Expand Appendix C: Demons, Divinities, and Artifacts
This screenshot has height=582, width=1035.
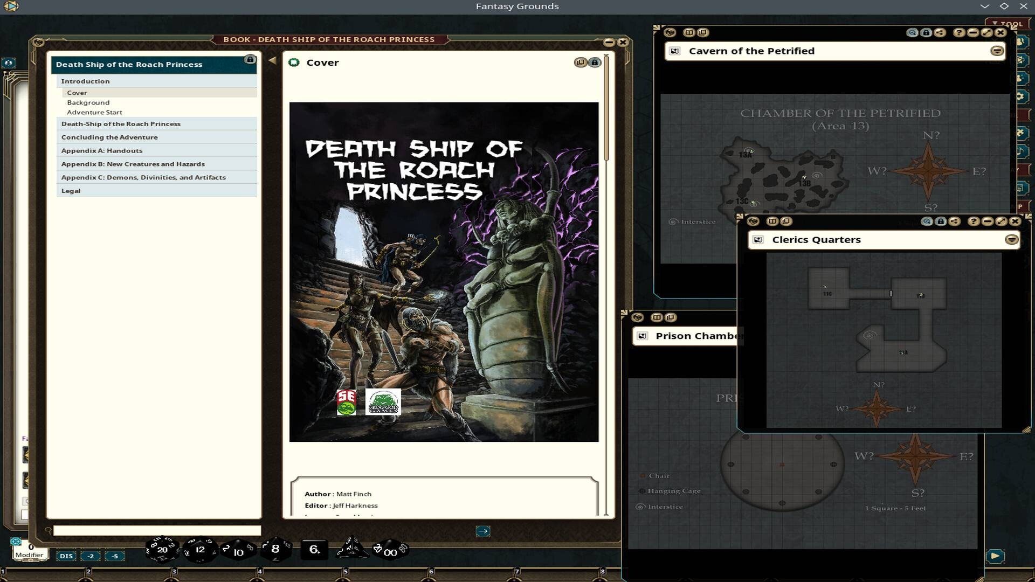point(143,177)
